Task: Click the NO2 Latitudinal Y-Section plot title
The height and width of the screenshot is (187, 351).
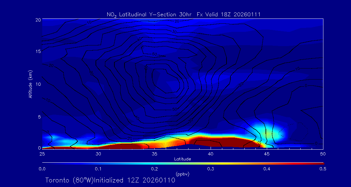Action: tap(184, 14)
